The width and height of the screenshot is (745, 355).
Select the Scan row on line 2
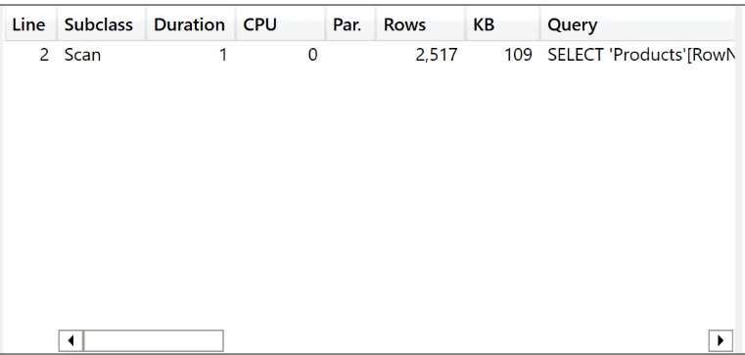371,55
